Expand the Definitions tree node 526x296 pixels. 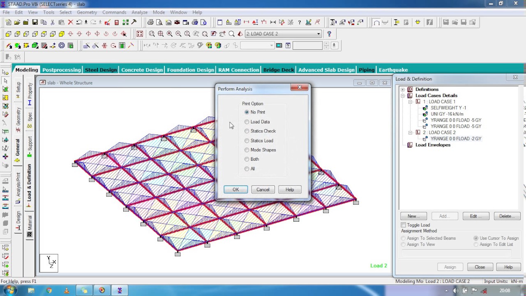[x=403, y=89]
